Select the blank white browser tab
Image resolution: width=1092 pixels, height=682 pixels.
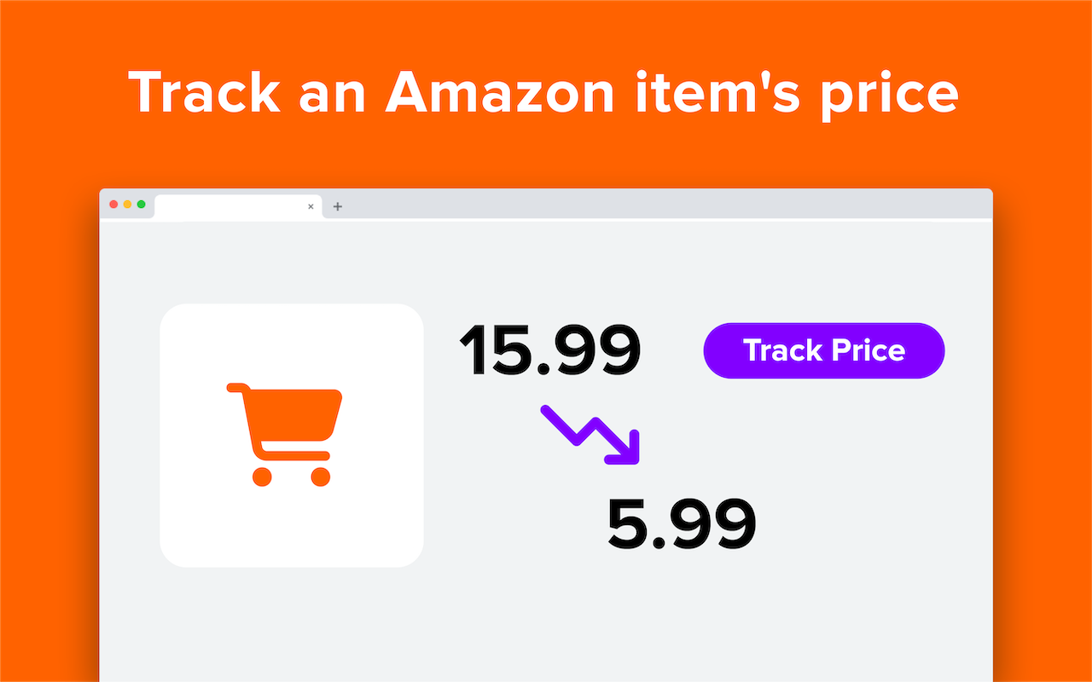pyautogui.click(x=230, y=206)
